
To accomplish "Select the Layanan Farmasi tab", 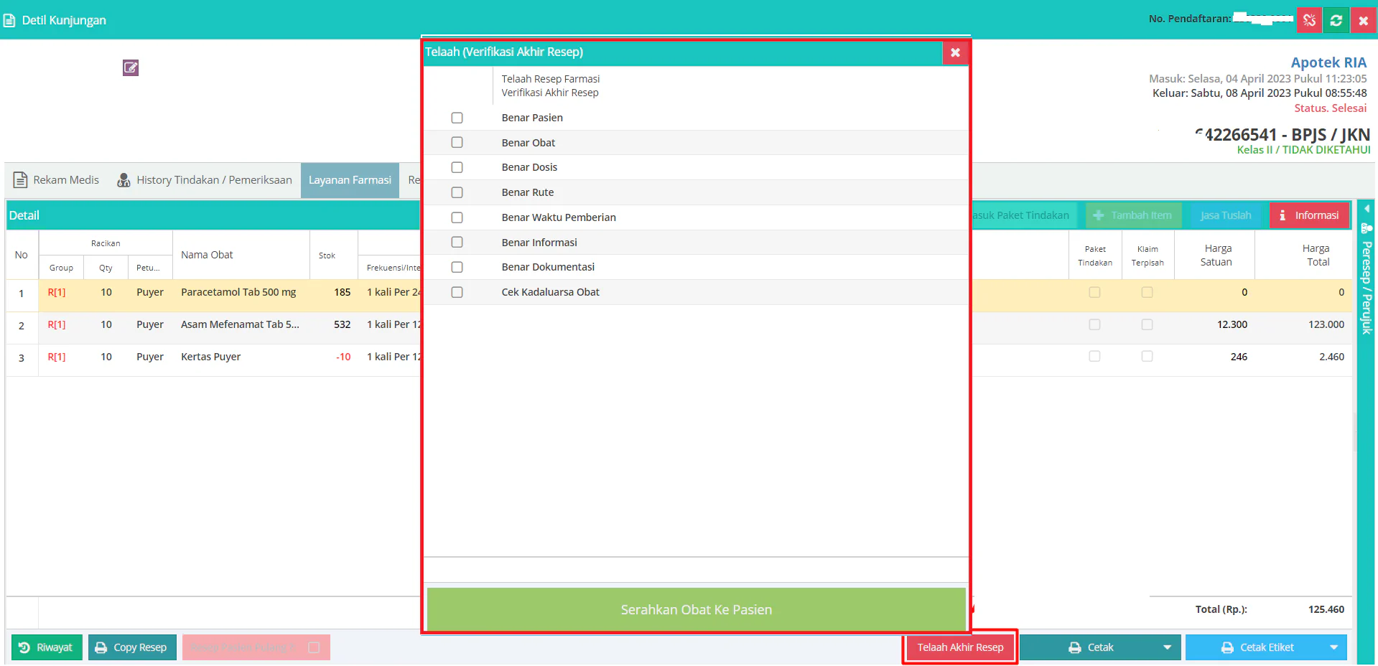I will 350,180.
